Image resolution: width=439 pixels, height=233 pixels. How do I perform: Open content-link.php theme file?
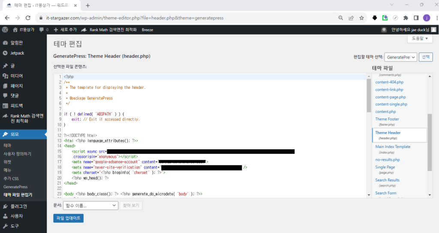(x=389, y=90)
